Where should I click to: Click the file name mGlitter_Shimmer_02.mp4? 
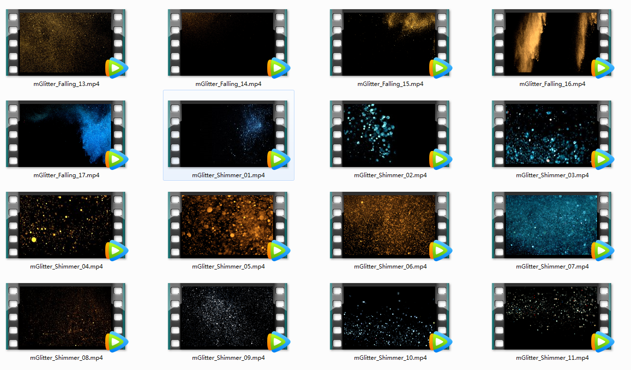pos(390,175)
